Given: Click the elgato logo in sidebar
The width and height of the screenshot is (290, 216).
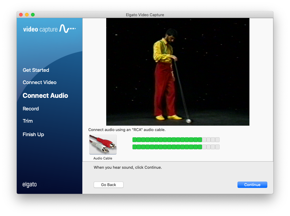Looking at the screenshot, I should (30, 185).
